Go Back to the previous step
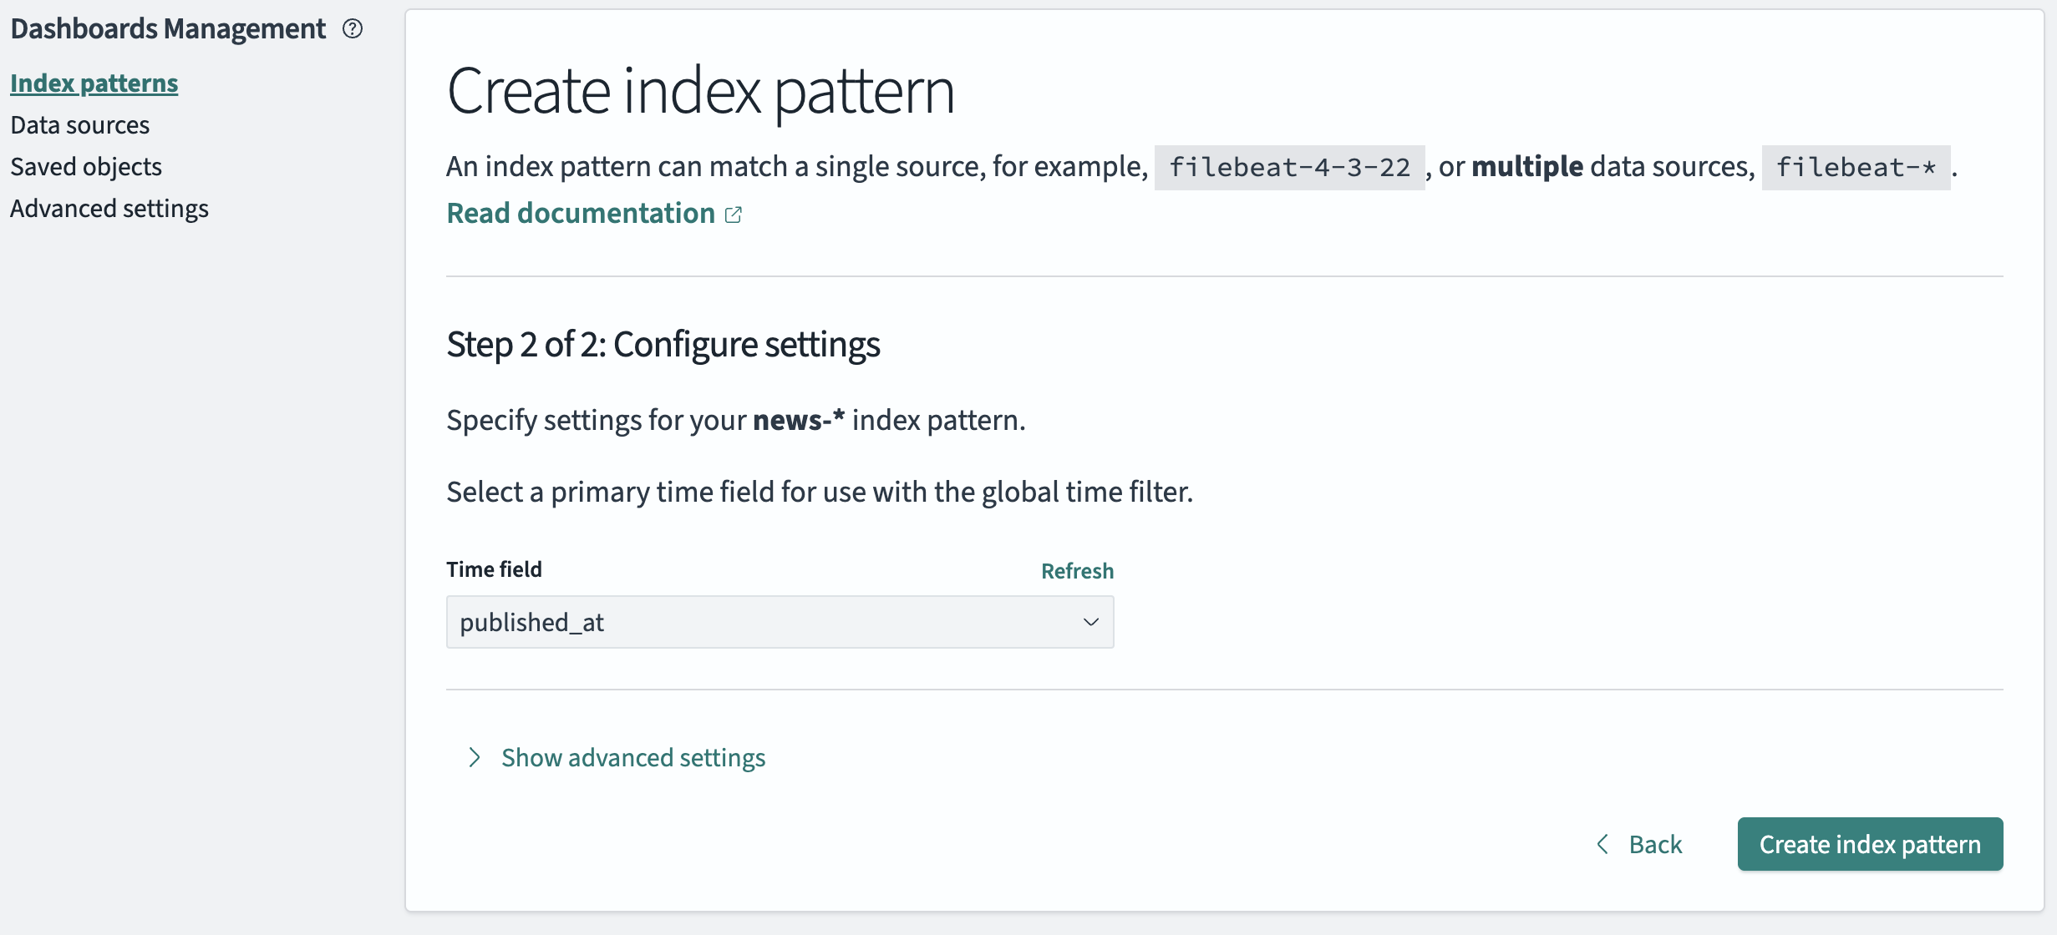 point(1654,844)
